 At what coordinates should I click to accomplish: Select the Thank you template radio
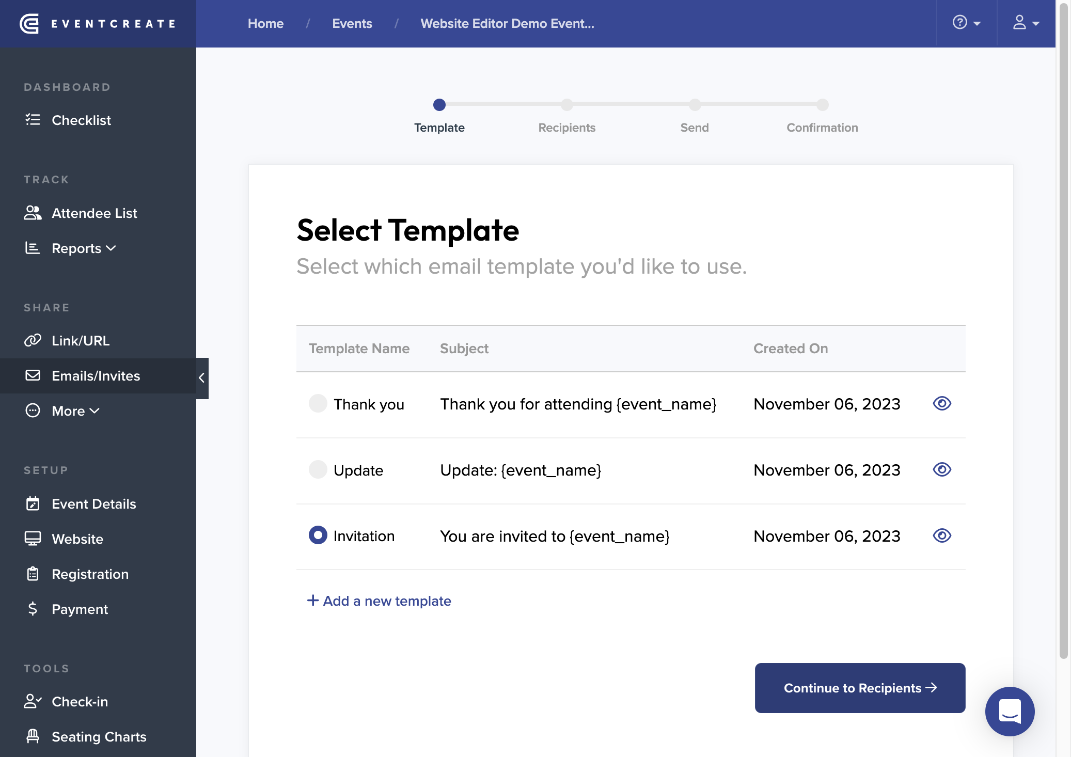tap(318, 403)
